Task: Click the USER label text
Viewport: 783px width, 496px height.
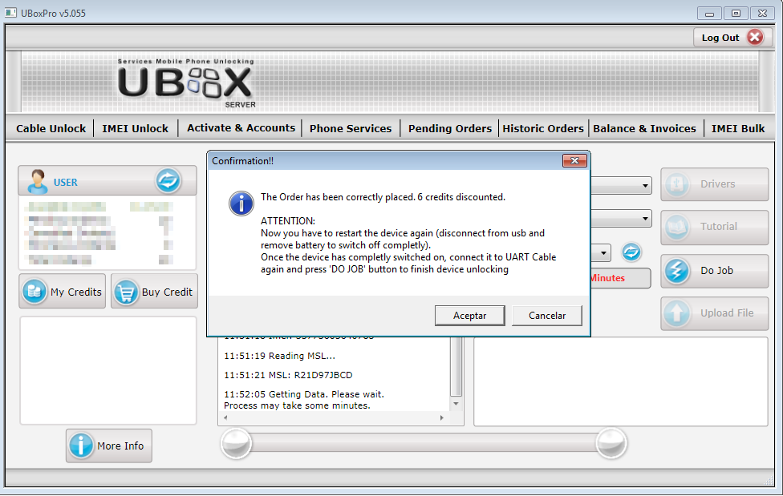Action: tap(66, 183)
